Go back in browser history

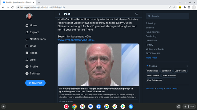click(3, 7)
